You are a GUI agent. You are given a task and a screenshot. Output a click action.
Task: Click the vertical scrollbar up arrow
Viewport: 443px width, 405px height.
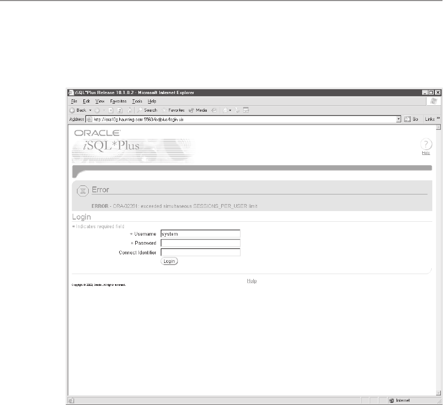(438, 127)
